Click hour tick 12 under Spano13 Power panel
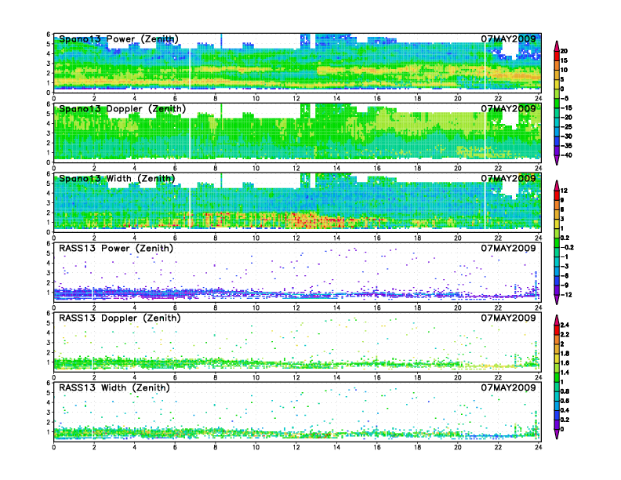 [296, 98]
